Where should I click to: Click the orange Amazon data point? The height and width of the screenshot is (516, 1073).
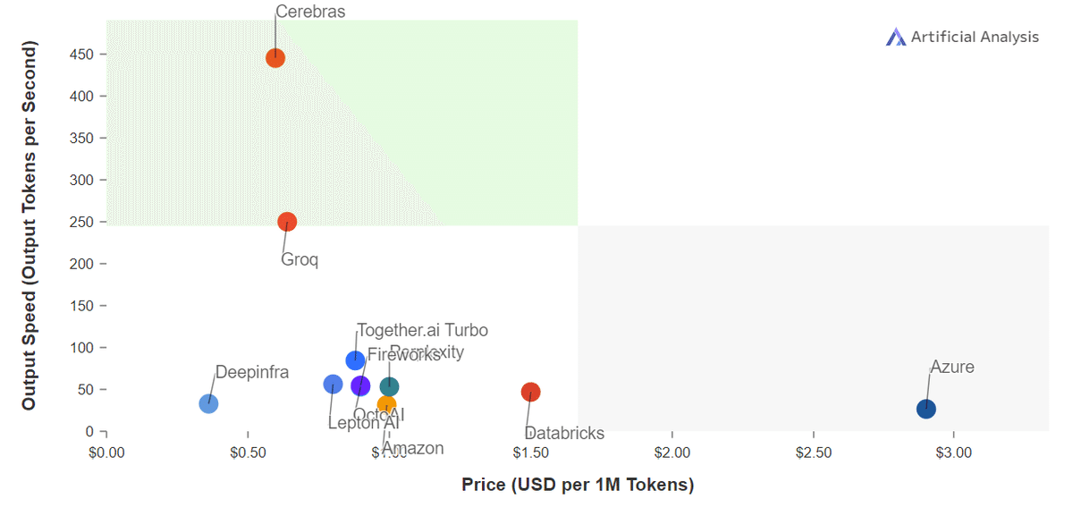[386, 404]
